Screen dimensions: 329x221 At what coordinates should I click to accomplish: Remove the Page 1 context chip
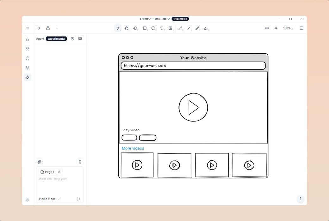click(x=59, y=172)
